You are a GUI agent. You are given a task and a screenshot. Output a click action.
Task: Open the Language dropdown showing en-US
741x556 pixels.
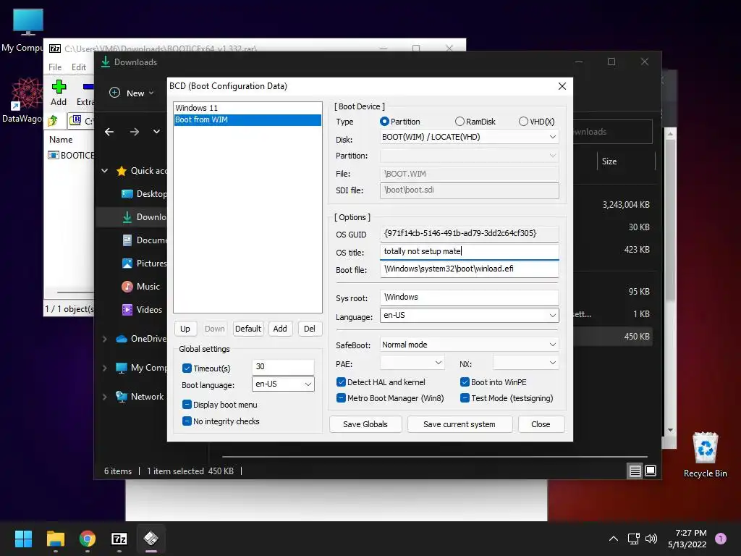[x=469, y=316]
